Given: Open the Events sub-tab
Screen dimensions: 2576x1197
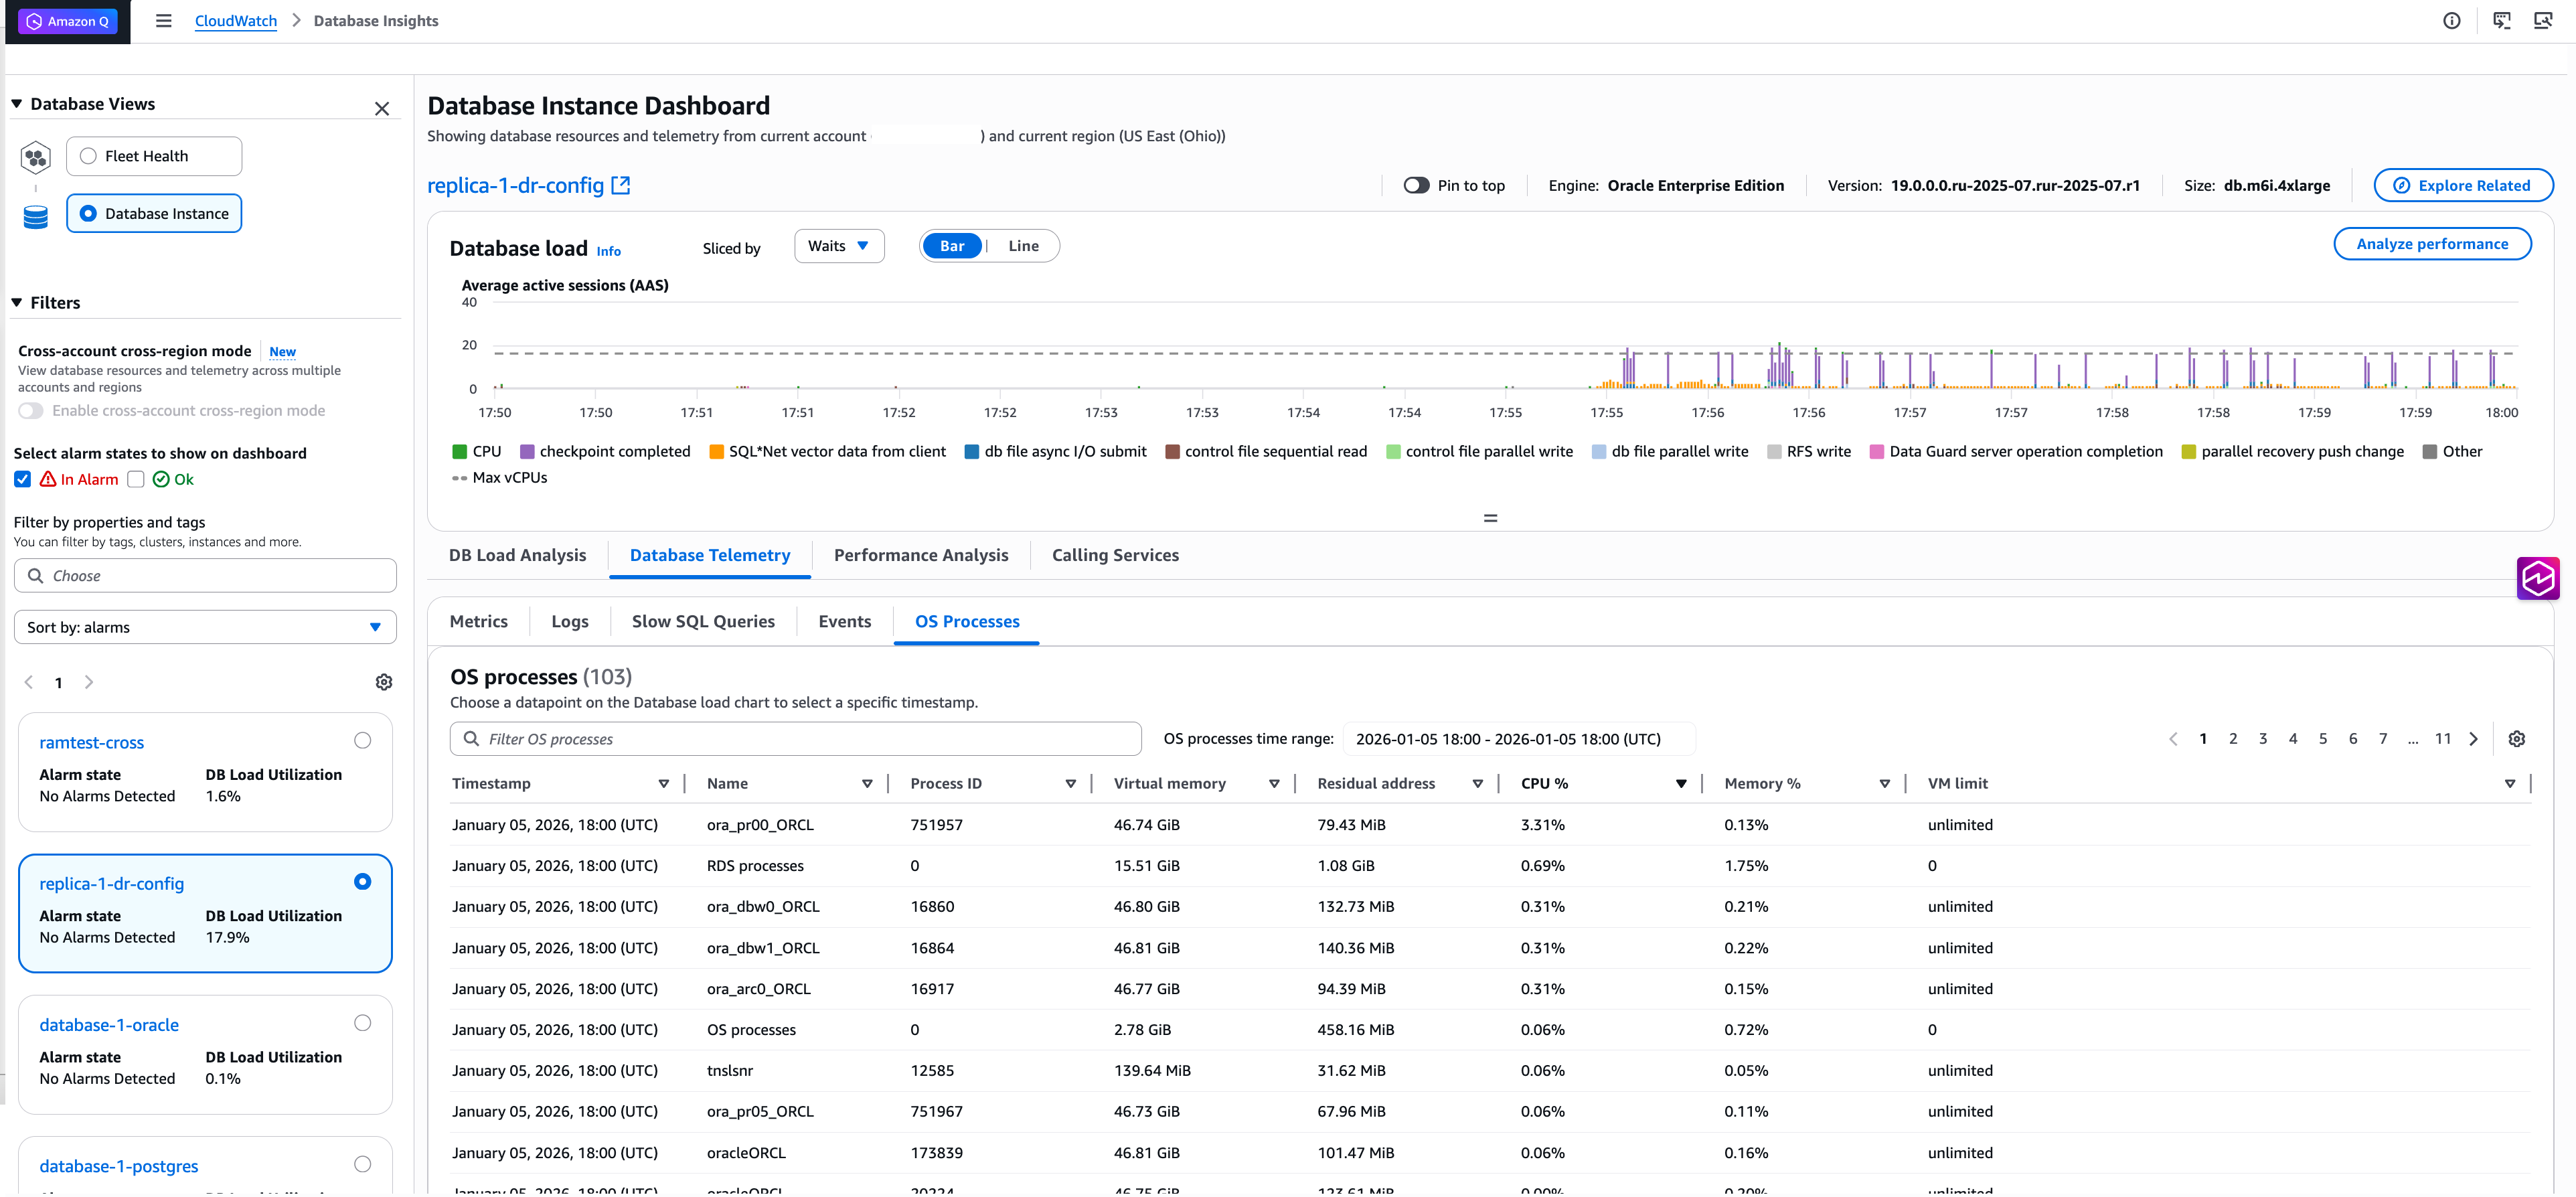Looking at the screenshot, I should (845, 621).
